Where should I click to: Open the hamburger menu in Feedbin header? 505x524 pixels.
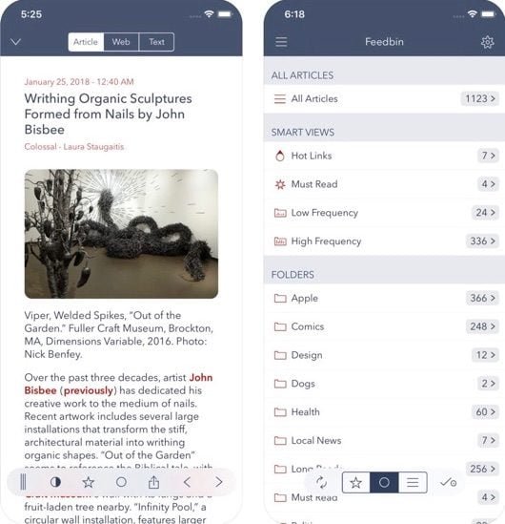(281, 42)
